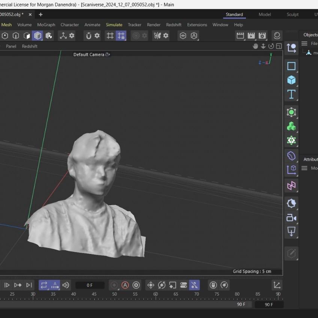318x318 pixels.
Task: Switch to the Standard layout tab
Action: point(234,14)
